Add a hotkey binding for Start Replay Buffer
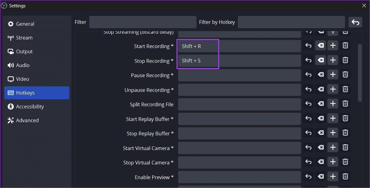 [x=333, y=118]
